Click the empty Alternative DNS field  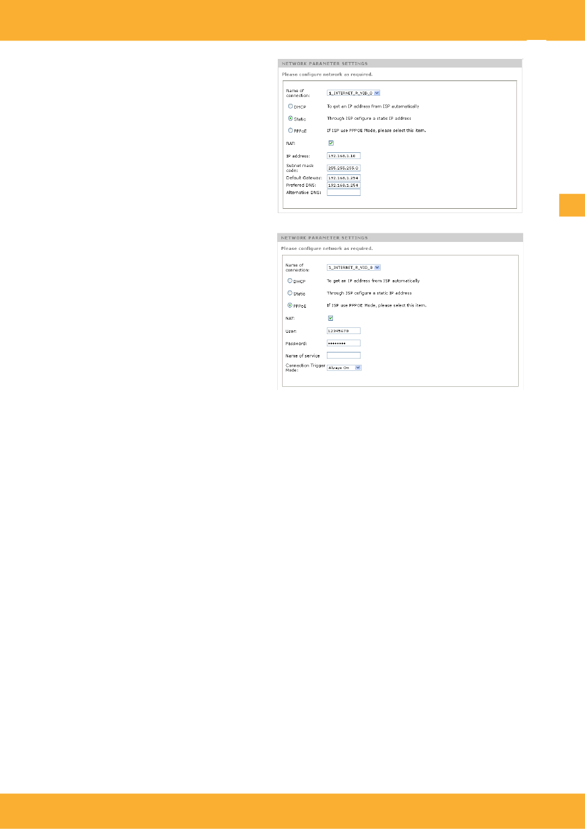click(x=343, y=193)
